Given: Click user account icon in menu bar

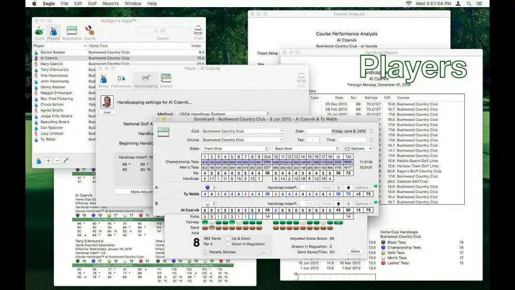Looking at the screenshot, I should 458,4.
